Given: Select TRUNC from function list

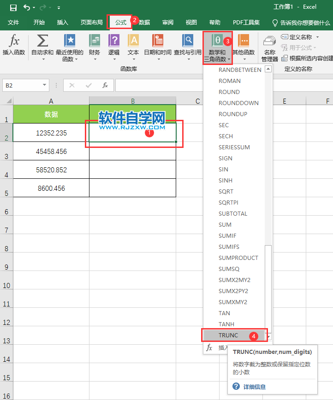Looking at the screenshot, I should click(x=234, y=335).
